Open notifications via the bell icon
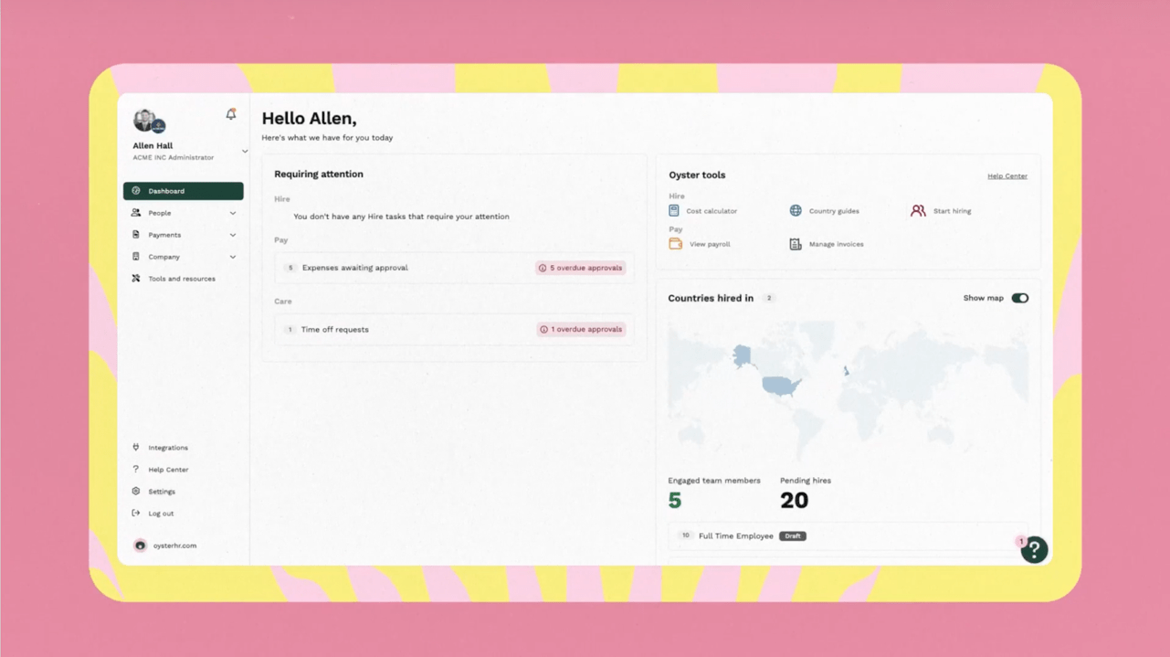1170x657 pixels. (x=231, y=113)
